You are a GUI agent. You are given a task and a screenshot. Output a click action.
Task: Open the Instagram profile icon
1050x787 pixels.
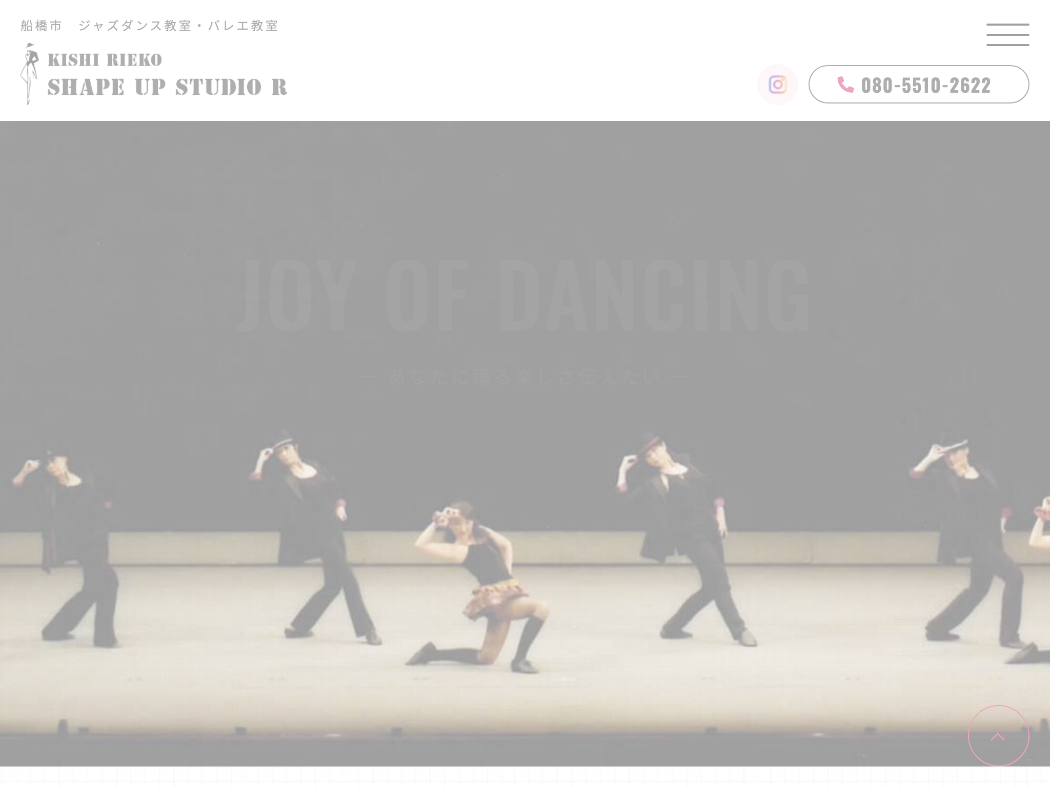tap(777, 85)
